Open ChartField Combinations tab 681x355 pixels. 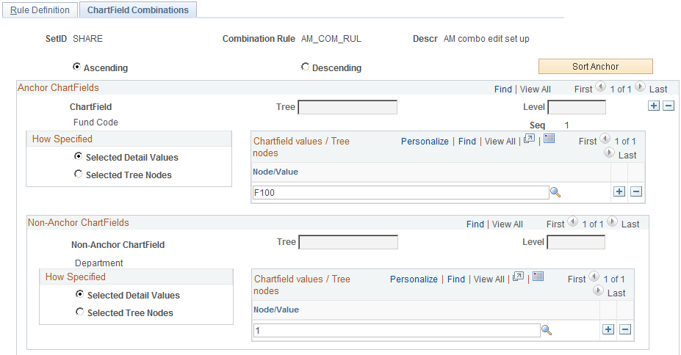pyautogui.click(x=138, y=10)
